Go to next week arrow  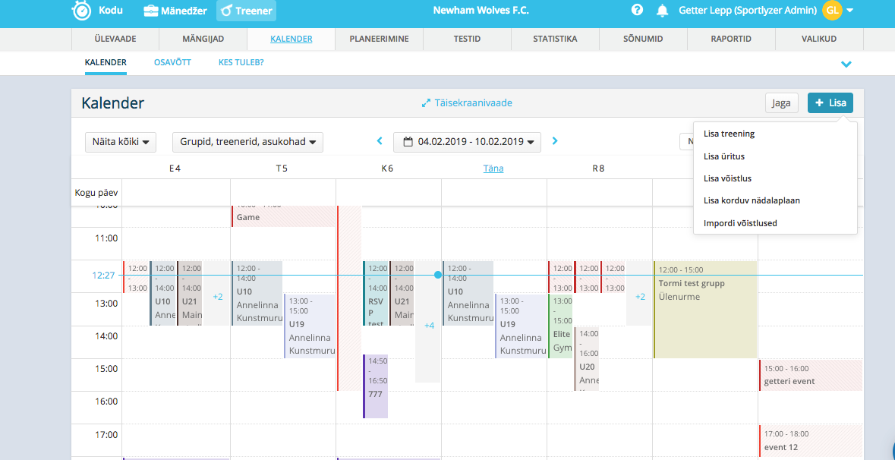[x=555, y=141]
